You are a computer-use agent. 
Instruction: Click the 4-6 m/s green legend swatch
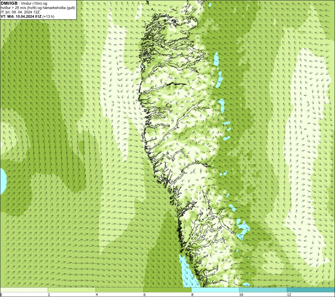click(120, 290)
